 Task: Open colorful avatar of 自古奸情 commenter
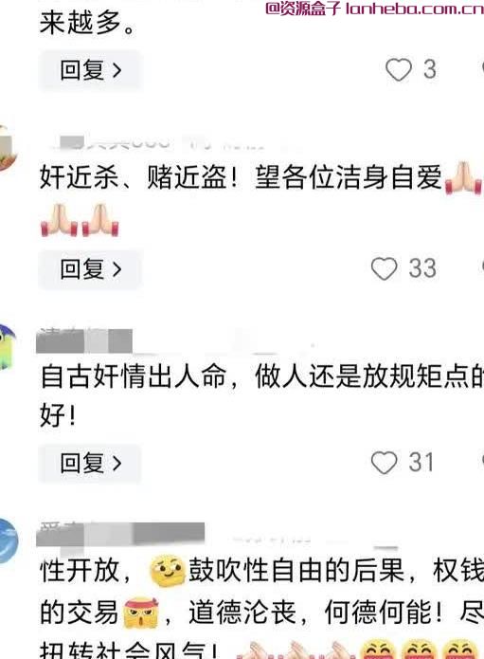8,347
